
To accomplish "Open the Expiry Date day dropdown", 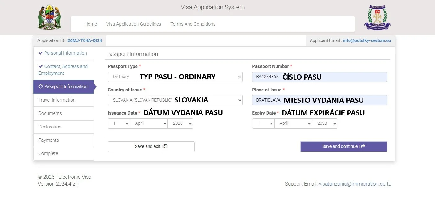I will click(x=263, y=123).
